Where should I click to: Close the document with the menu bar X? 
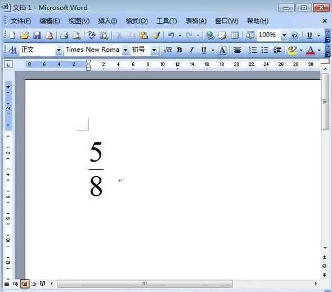point(325,21)
